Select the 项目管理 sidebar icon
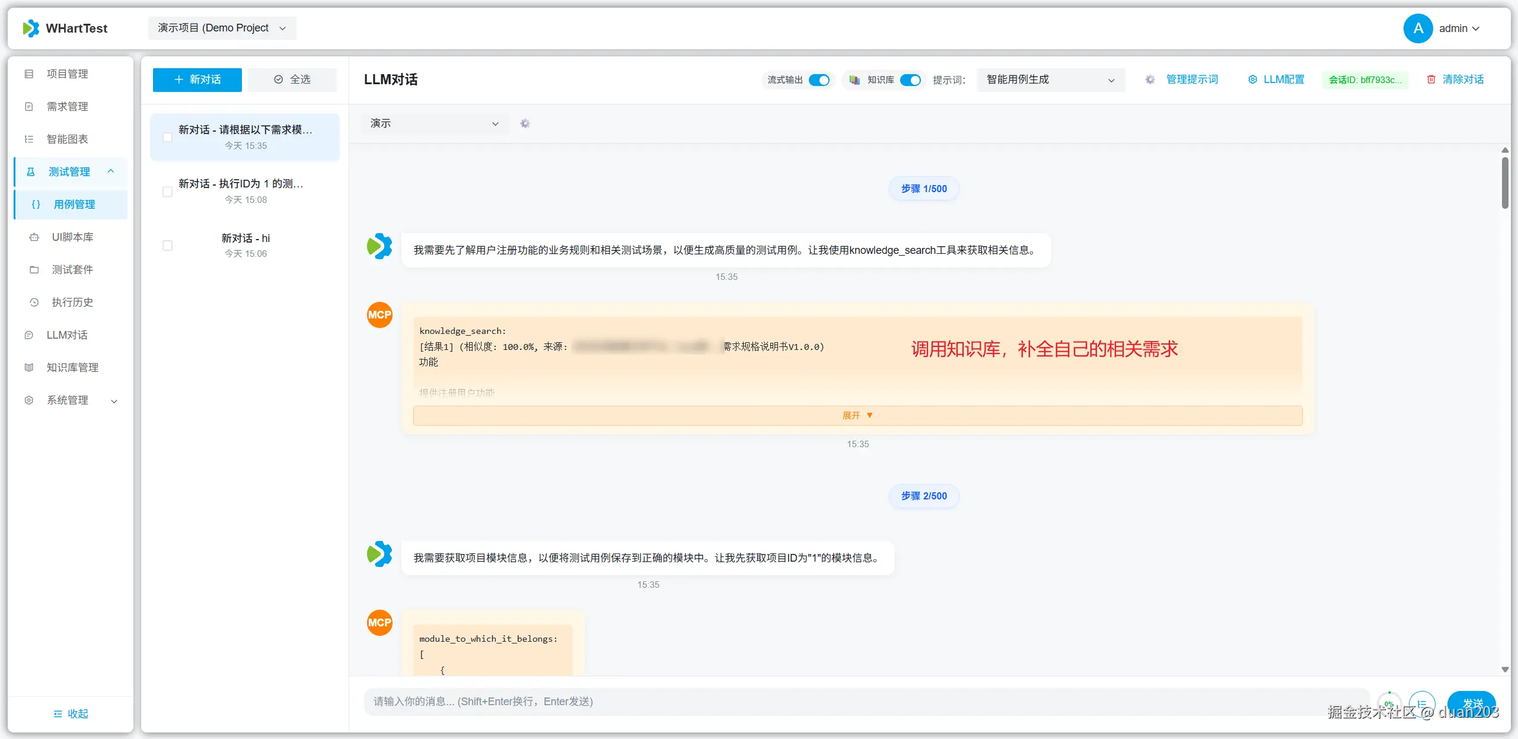Image resolution: width=1518 pixels, height=739 pixels. [30, 74]
